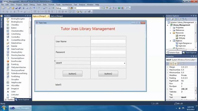Screen dimensions: 198x111
Task: Expand the Padding property row
Action: point(168,78)
